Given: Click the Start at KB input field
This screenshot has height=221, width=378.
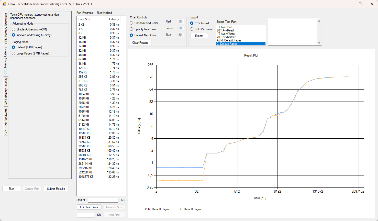Looking at the screenshot, I should pos(103,200).
